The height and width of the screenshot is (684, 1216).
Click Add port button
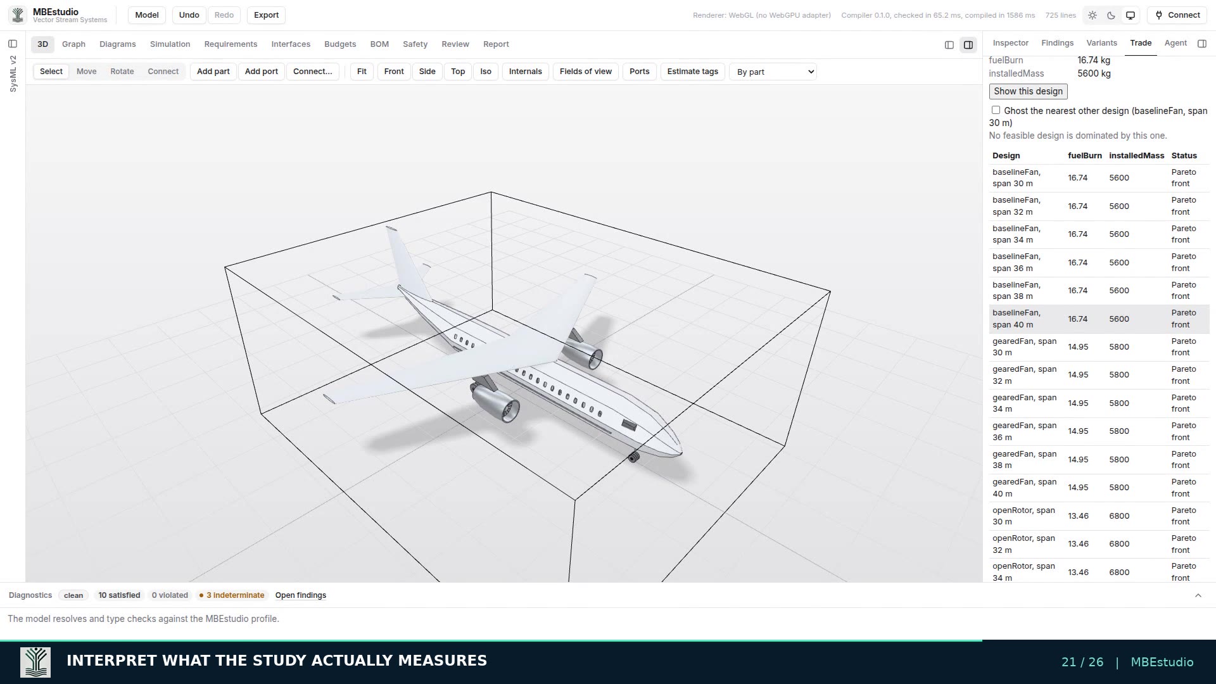(262, 72)
